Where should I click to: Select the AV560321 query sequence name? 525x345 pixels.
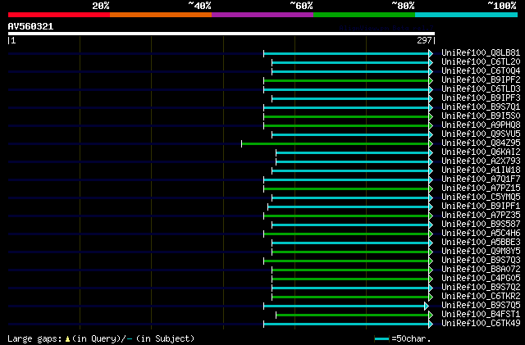pyautogui.click(x=31, y=26)
